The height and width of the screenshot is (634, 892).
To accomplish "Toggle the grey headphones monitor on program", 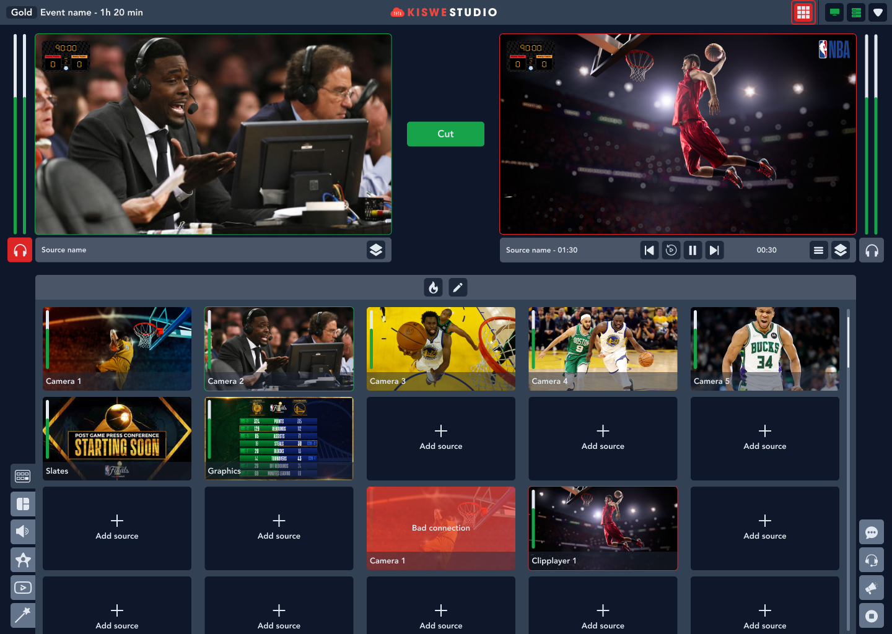I will pyautogui.click(x=872, y=250).
